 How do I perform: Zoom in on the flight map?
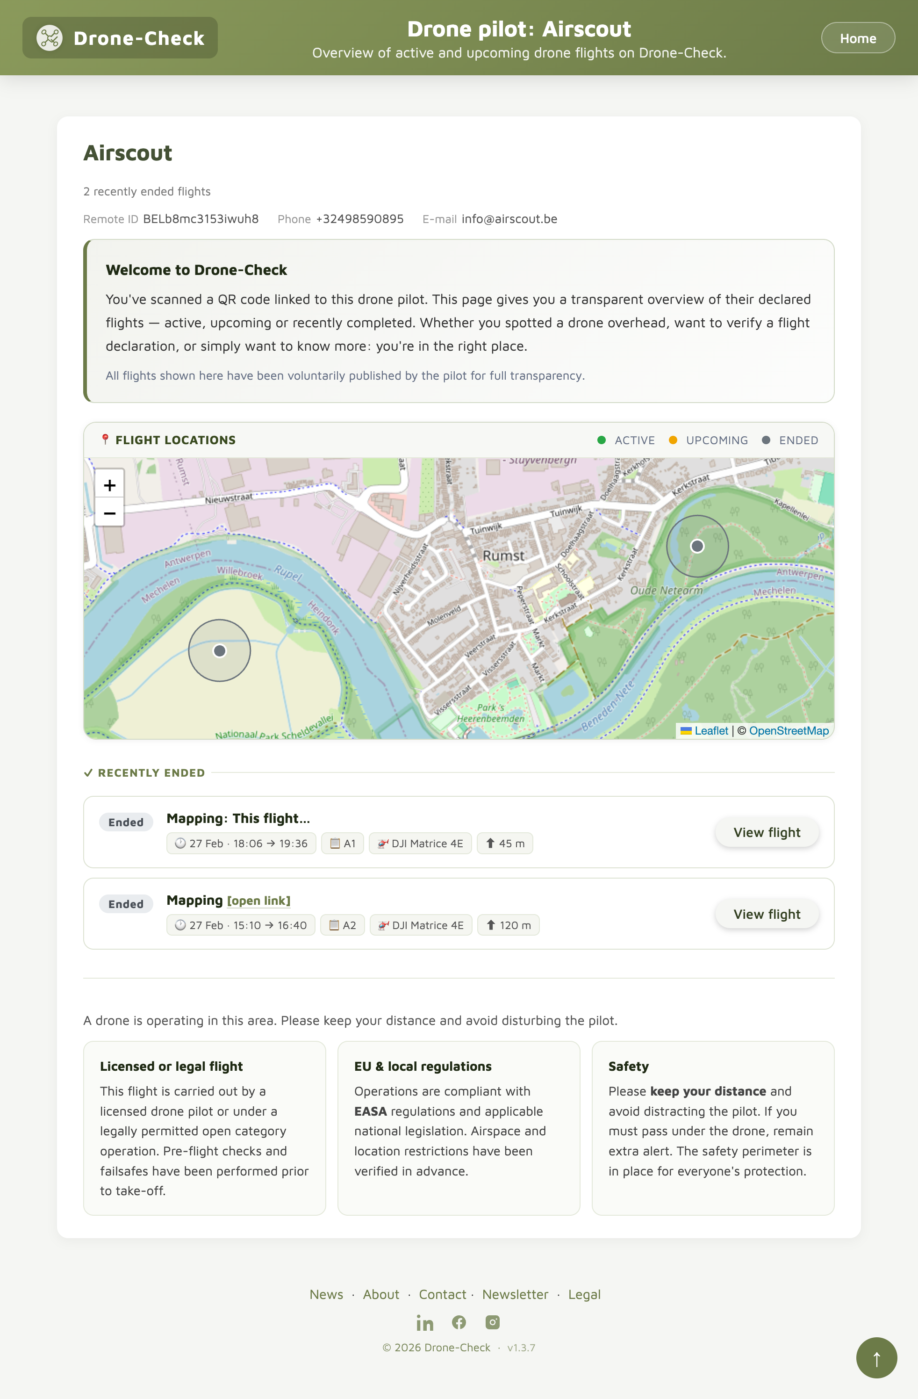coord(109,485)
